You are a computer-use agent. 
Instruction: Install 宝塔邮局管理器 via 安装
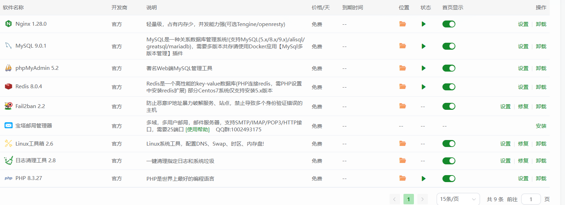coord(541,126)
